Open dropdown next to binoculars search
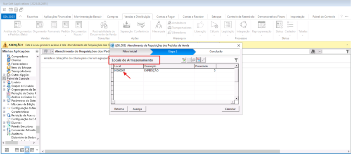 [x=320, y=52]
